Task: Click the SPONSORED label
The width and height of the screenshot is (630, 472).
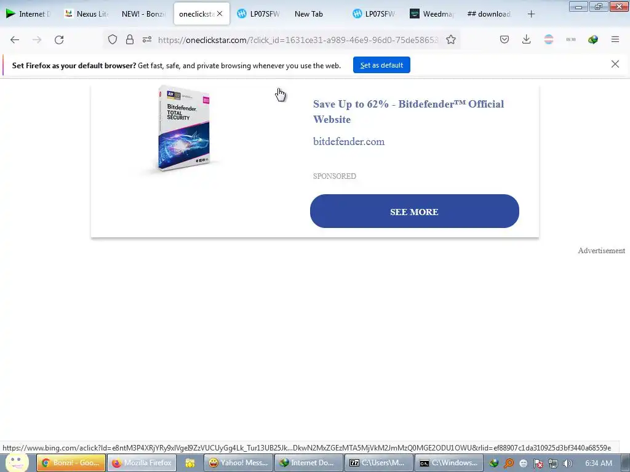Action: click(x=334, y=176)
